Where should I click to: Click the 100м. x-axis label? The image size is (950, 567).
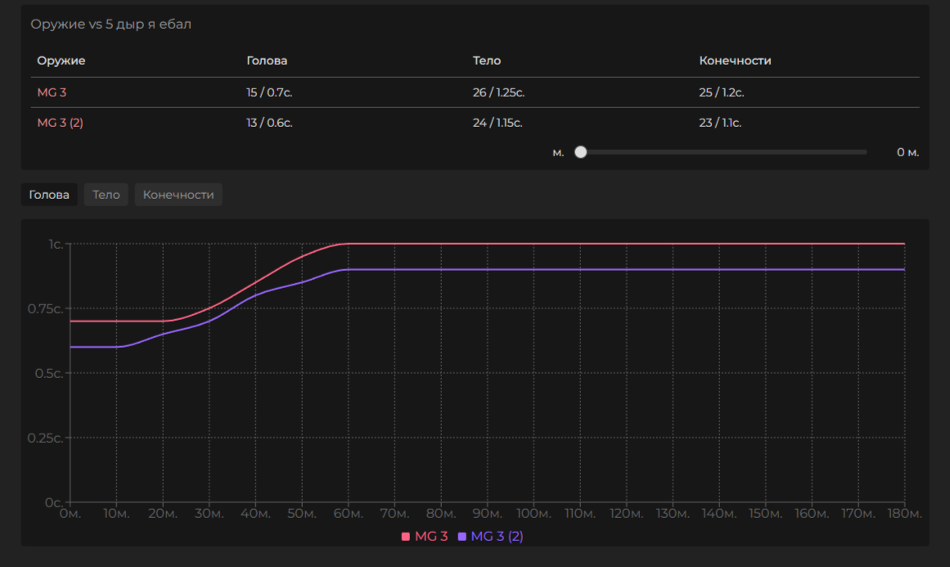coord(534,514)
